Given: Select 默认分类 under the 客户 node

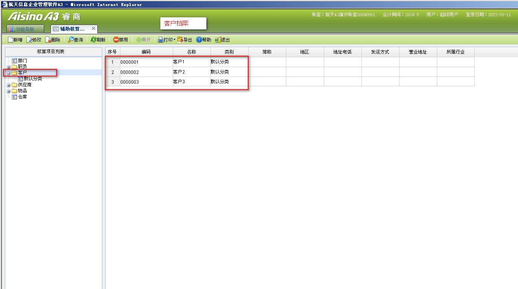Looking at the screenshot, I should 33,79.
